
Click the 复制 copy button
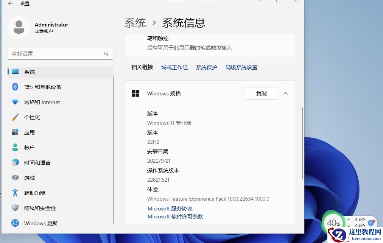[261, 93]
